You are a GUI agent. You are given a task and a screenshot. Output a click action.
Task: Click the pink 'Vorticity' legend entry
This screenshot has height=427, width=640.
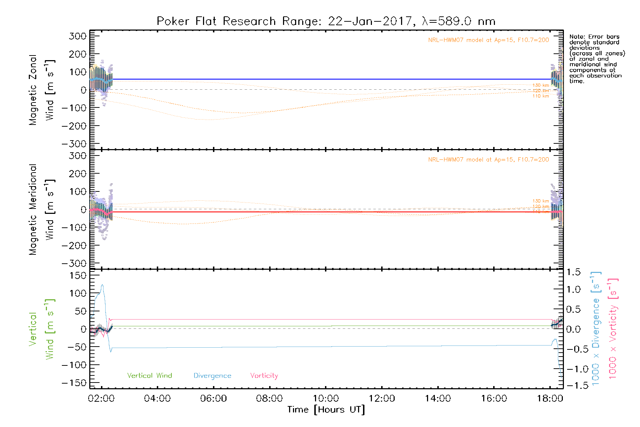click(264, 376)
